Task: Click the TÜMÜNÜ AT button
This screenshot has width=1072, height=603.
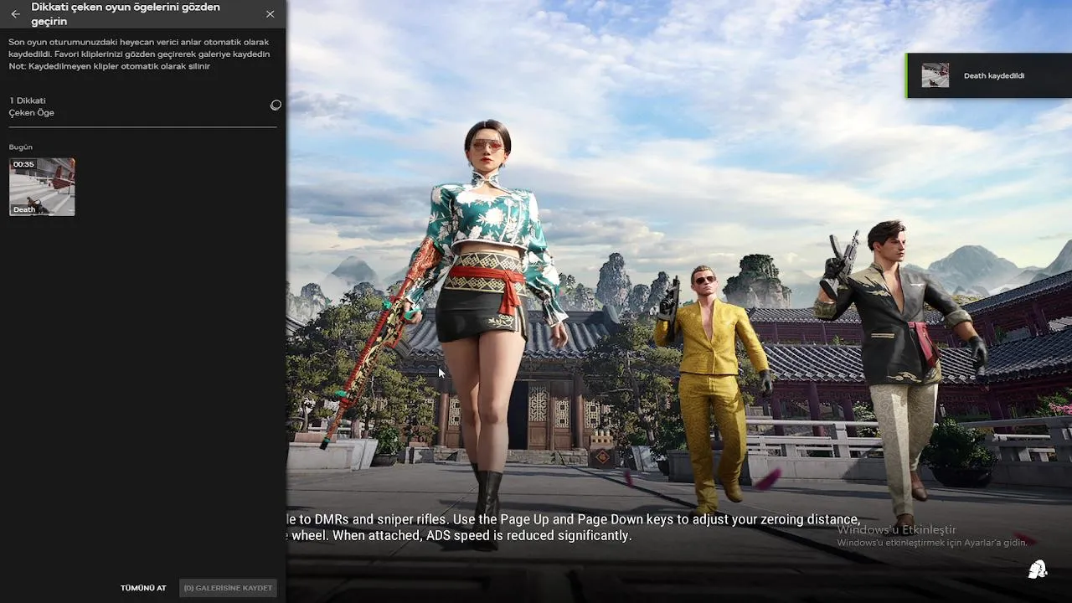Action: click(x=143, y=588)
